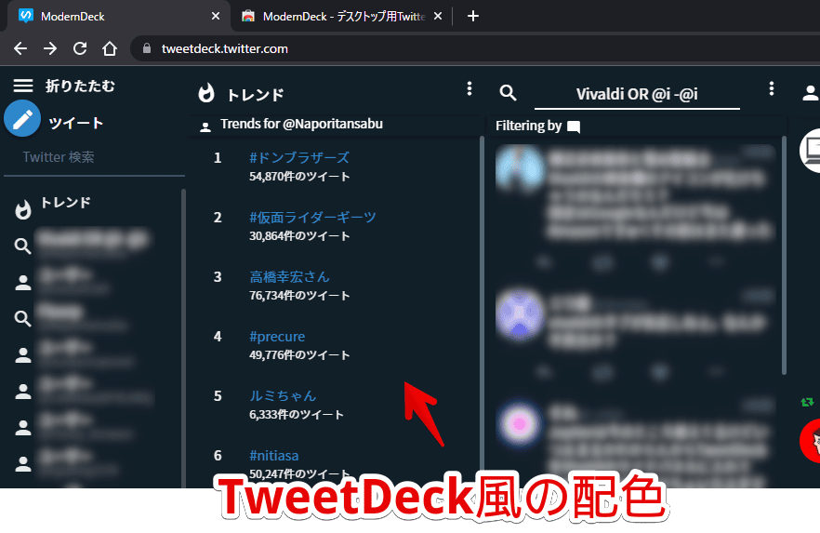The height and width of the screenshot is (533, 820).
Task: Click the third tweet's pink avatar
Action: [520, 423]
